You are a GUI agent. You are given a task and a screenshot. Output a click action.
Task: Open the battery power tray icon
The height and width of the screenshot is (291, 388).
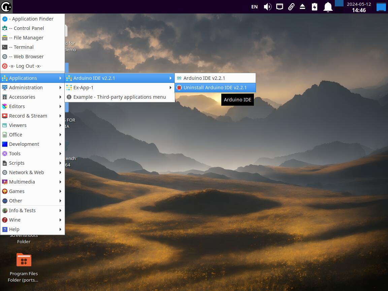[315, 7]
